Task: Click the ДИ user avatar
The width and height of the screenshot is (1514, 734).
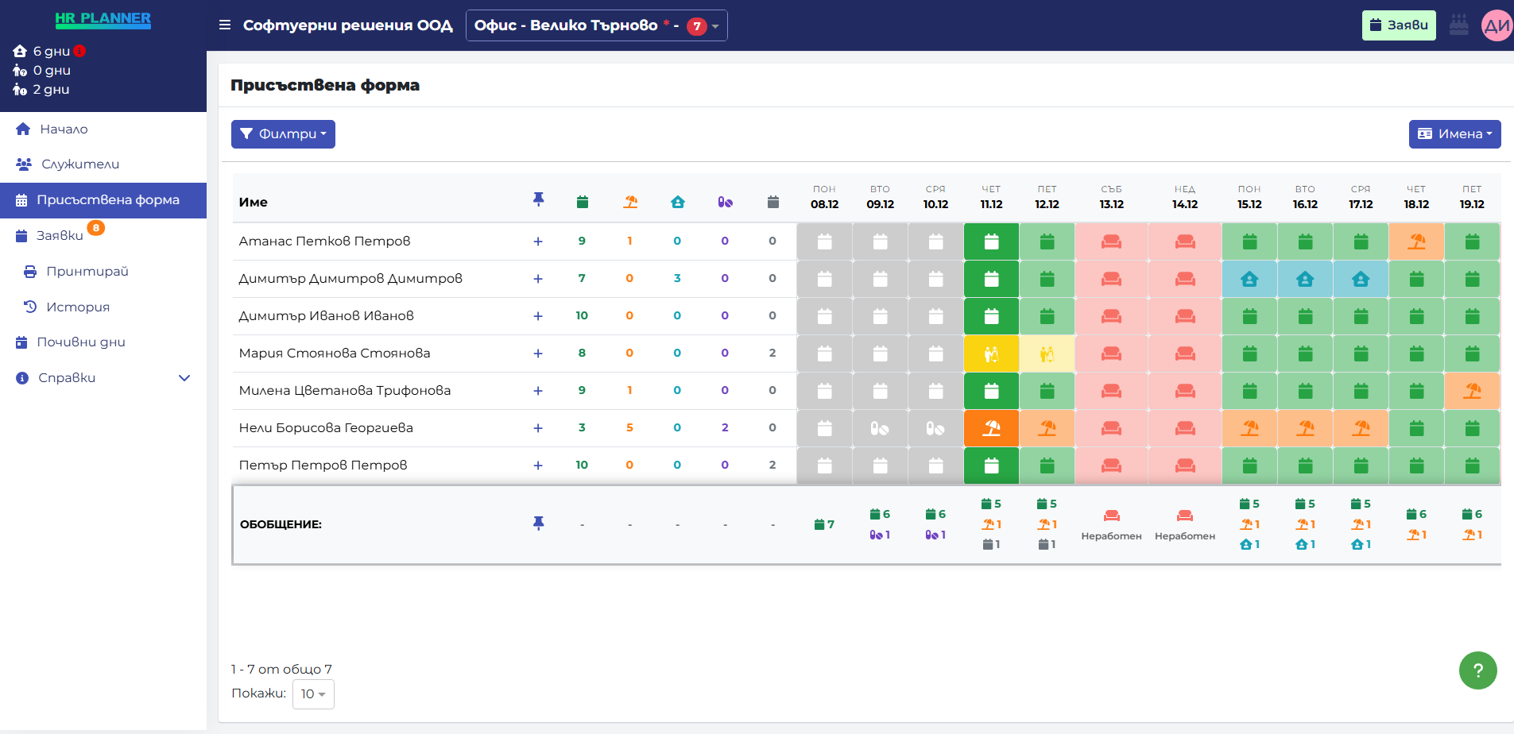Action: 1497,25
